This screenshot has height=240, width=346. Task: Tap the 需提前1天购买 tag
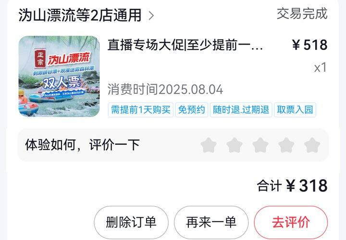pyautogui.click(x=140, y=110)
